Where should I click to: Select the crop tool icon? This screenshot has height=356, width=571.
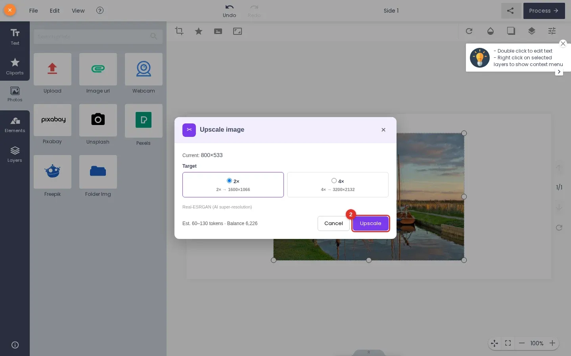pyautogui.click(x=179, y=31)
